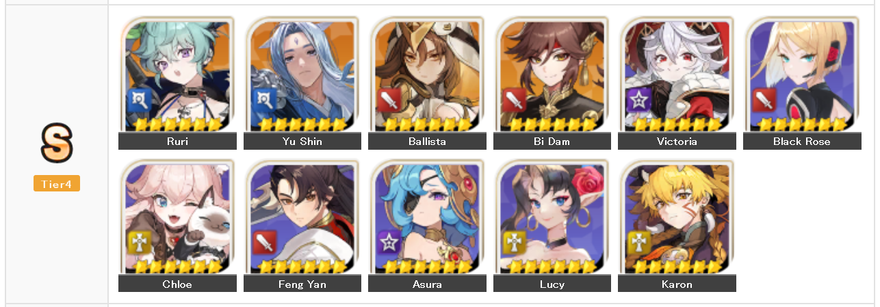This screenshot has width=880, height=307.
Task: Click the orange S tier badge icon
Action: click(57, 144)
